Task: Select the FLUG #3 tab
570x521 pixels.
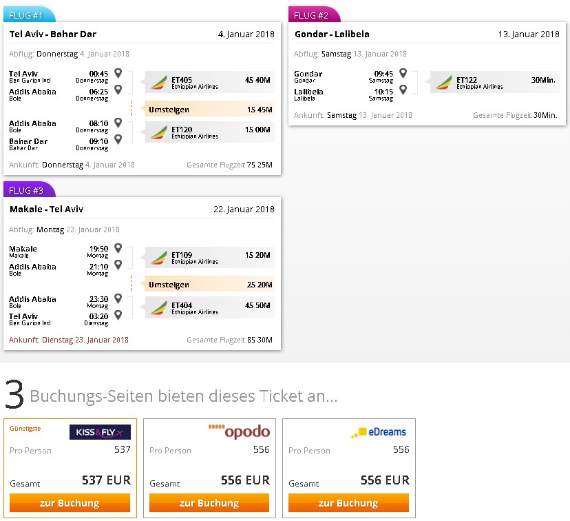Action: pos(29,190)
